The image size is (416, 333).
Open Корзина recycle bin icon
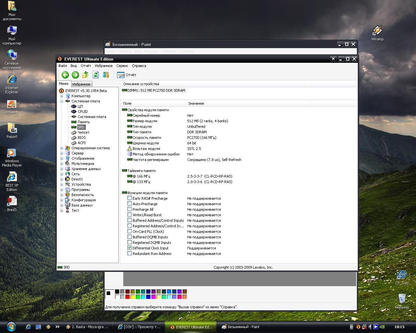point(402,301)
